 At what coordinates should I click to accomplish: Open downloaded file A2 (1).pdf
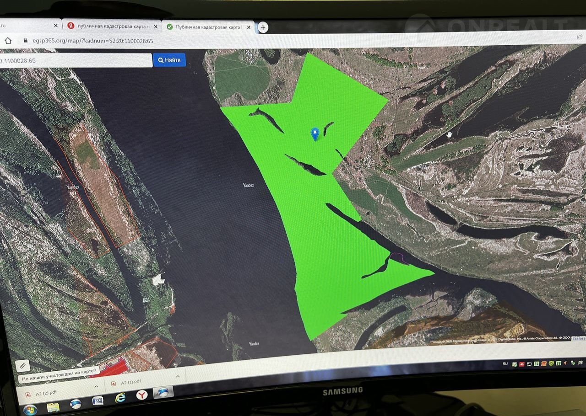[133, 383]
